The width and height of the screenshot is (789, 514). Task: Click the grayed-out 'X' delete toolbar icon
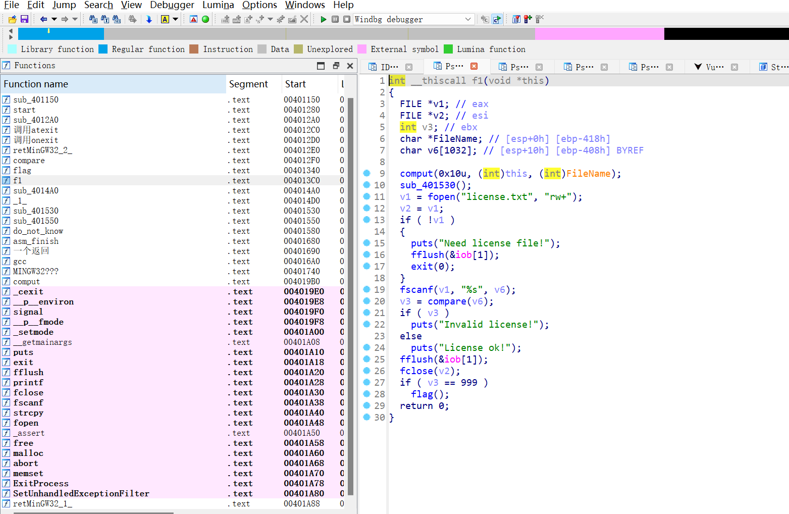tap(304, 19)
